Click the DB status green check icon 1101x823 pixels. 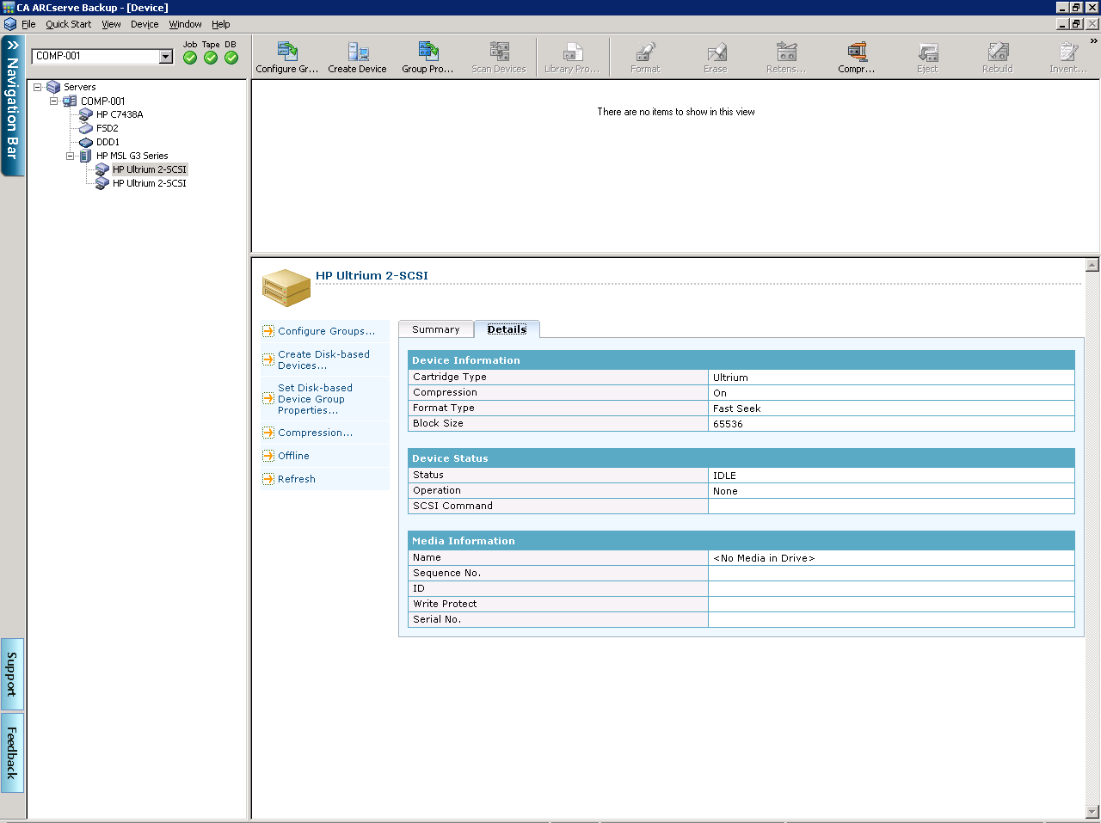click(x=231, y=58)
